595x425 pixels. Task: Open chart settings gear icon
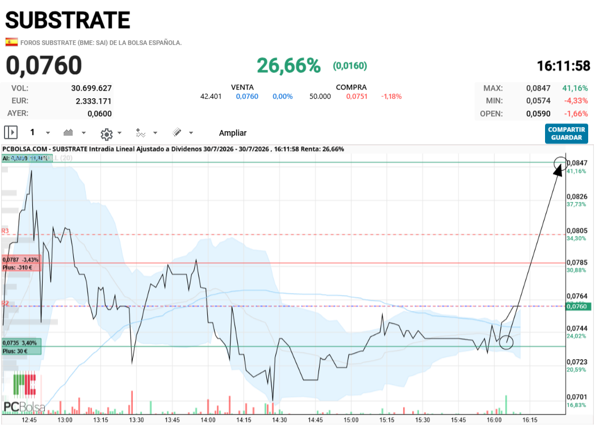coord(107,134)
